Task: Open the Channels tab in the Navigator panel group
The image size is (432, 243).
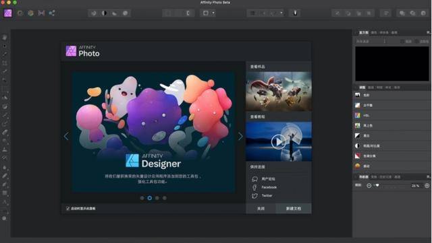Action: pyautogui.click(x=398, y=177)
